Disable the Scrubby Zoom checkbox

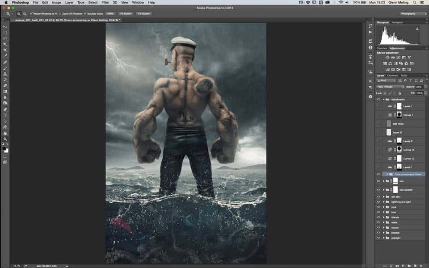(85, 14)
